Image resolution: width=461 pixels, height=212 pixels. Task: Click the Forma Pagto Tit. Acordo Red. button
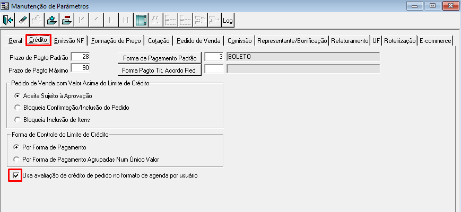coord(160,70)
